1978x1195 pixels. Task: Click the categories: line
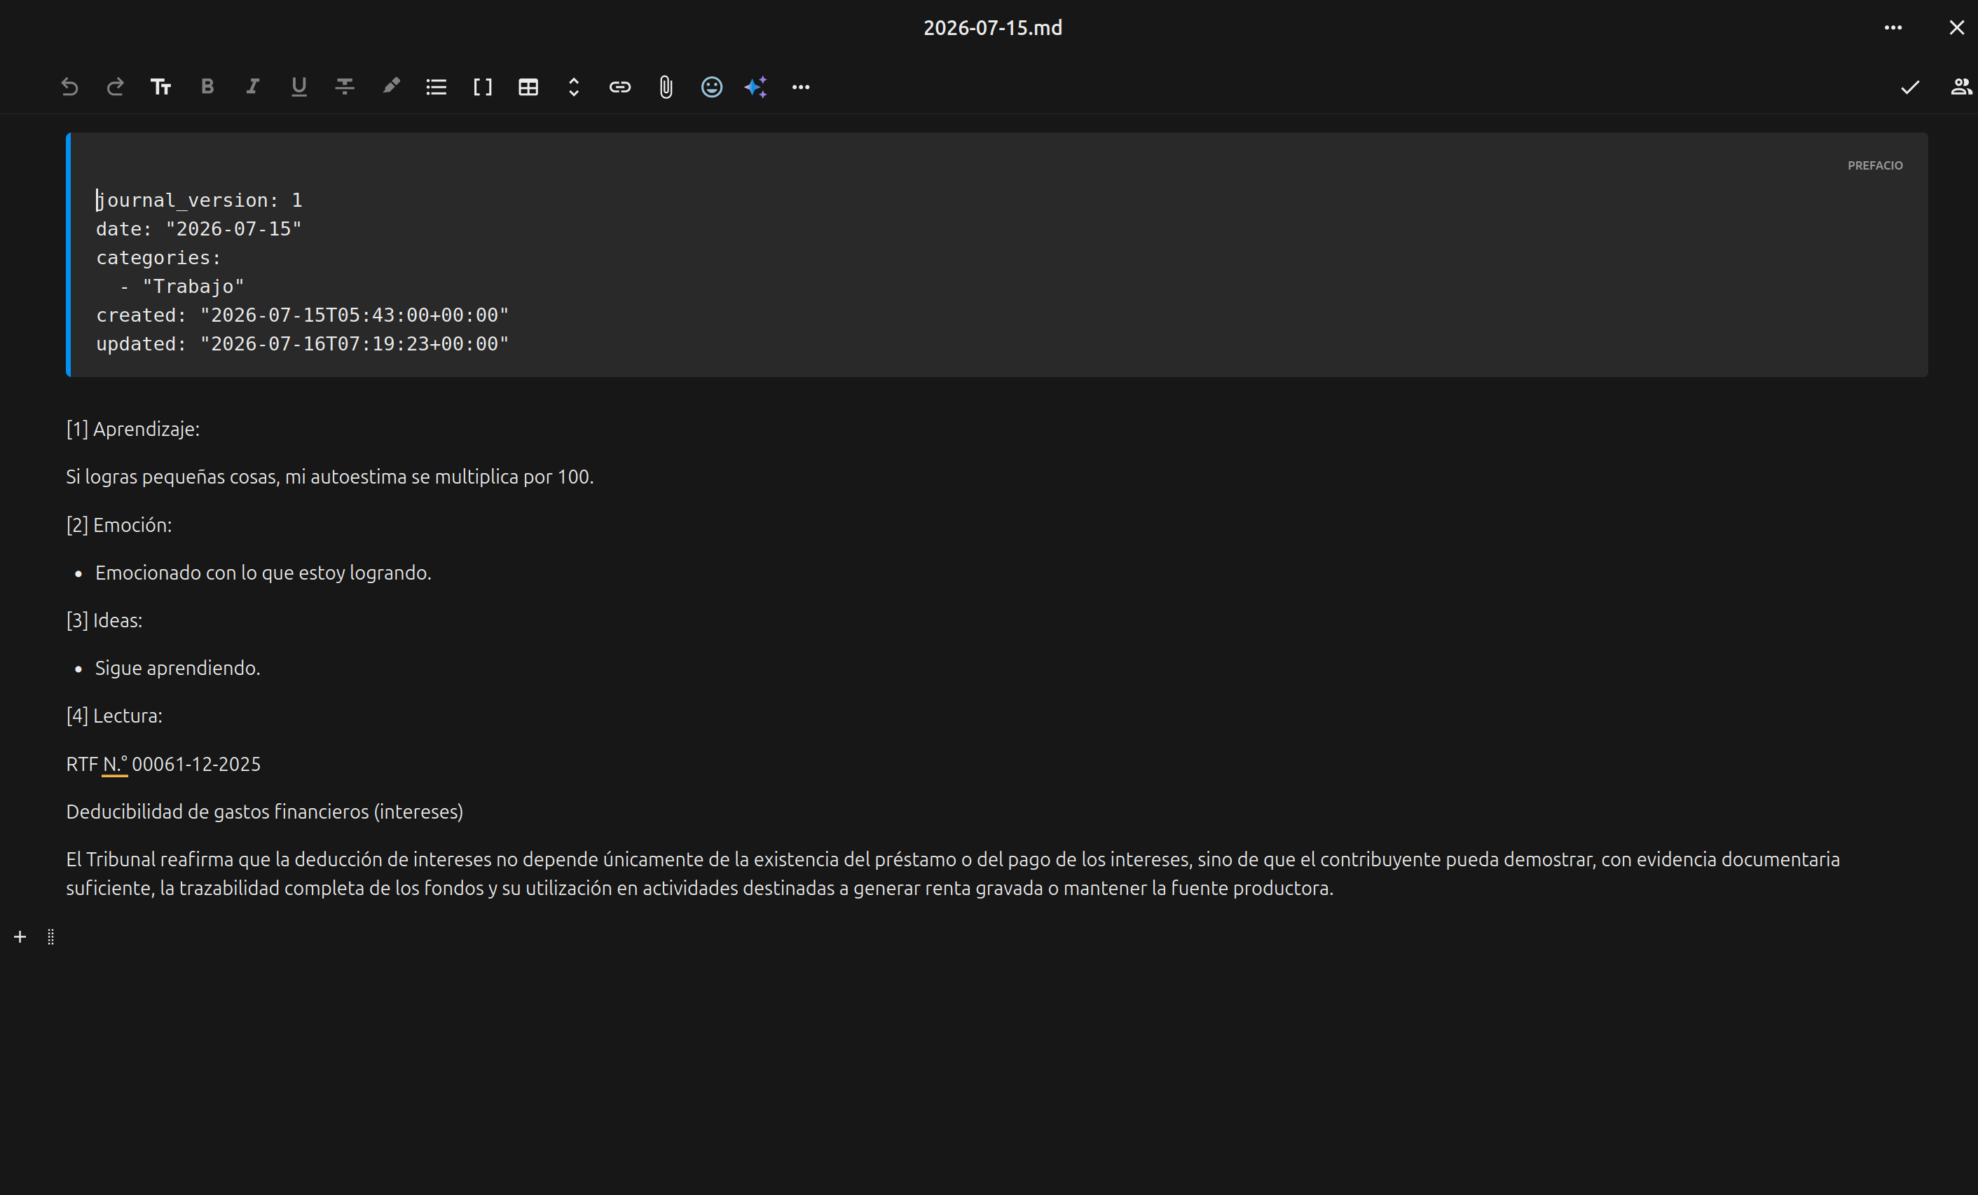pyautogui.click(x=159, y=258)
